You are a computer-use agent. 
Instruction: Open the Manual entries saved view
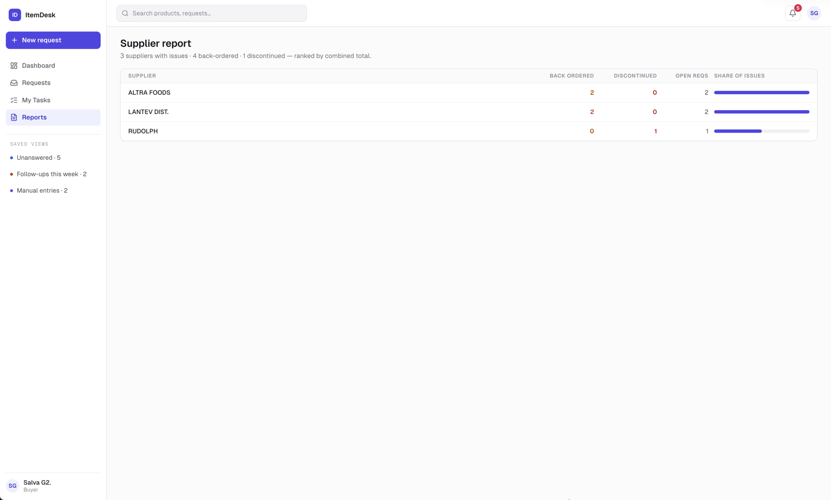pos(53,191)
